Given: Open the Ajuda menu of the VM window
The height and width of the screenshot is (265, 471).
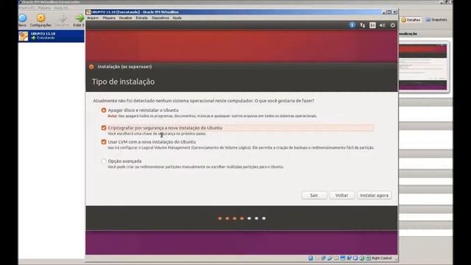Looking at the screenshot, I should pyautogui.click(x=177, y=18).
